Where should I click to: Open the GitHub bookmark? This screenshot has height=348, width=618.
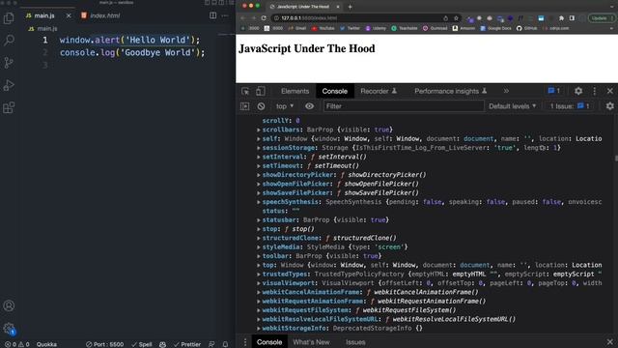click(527, 28)
